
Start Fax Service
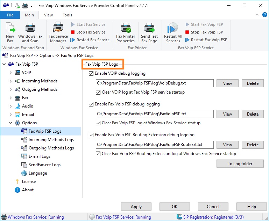click(x=88, y=24)
